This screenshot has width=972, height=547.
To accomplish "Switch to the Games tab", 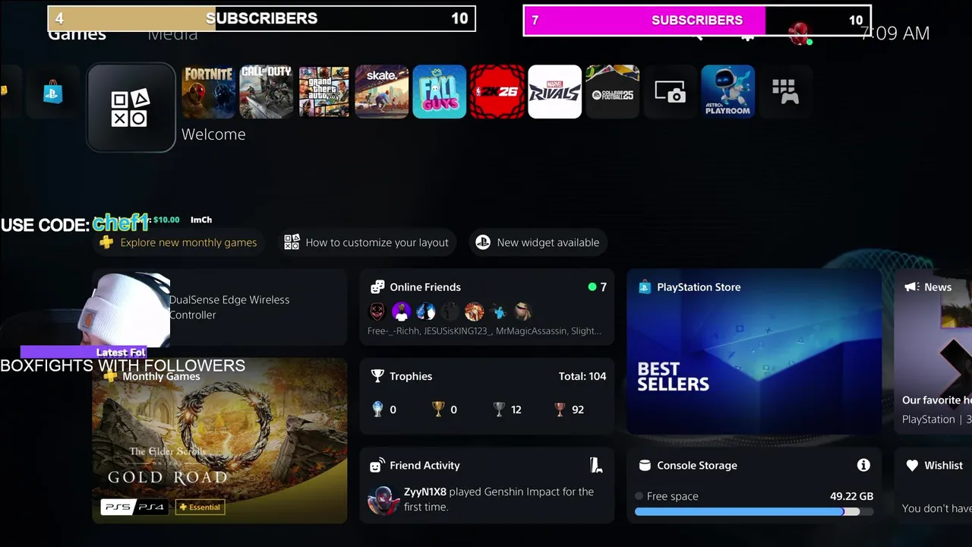I will coord(77,34).
